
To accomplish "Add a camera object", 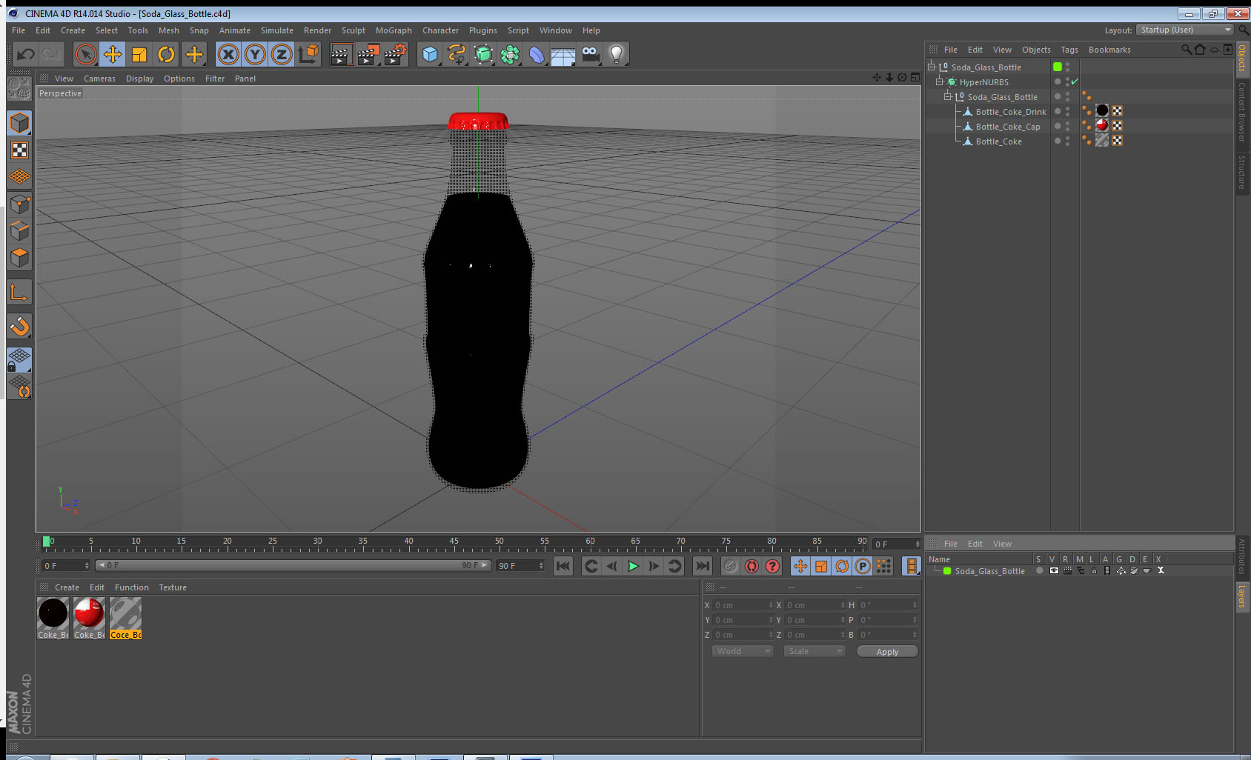I will click(590, 54).
